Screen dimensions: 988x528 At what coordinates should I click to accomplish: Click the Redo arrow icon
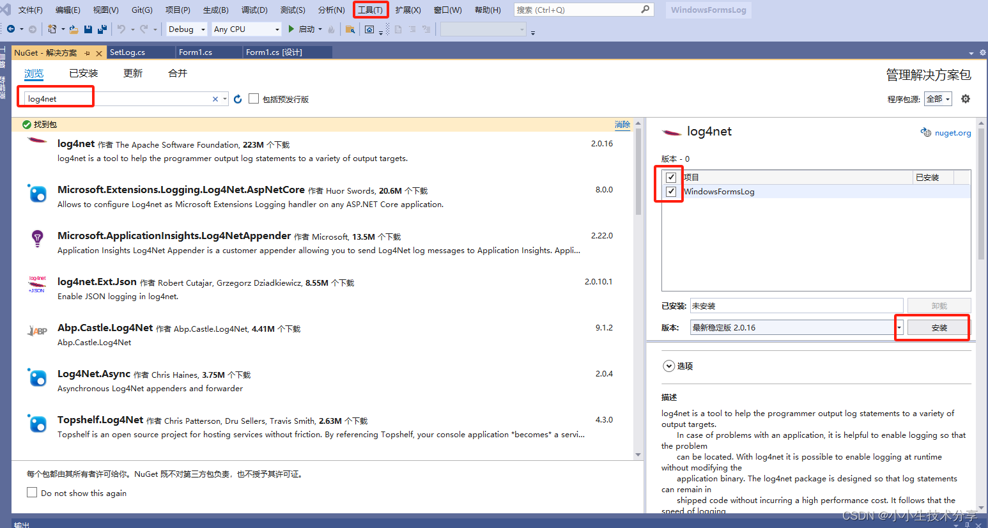tap(144, 29)
